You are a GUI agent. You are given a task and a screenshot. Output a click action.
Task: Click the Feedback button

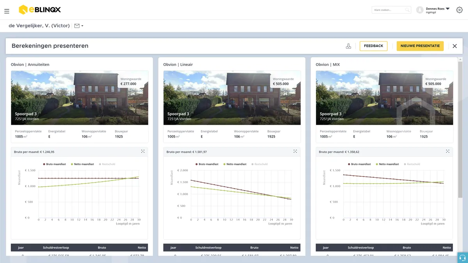click(374, 46)
